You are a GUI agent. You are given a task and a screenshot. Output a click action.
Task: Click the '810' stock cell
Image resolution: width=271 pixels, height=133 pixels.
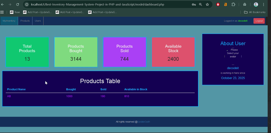[x=127, y=96]
